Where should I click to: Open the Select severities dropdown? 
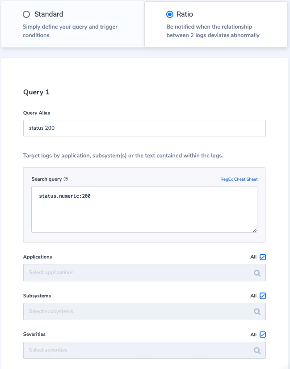(x=144, y=350)
